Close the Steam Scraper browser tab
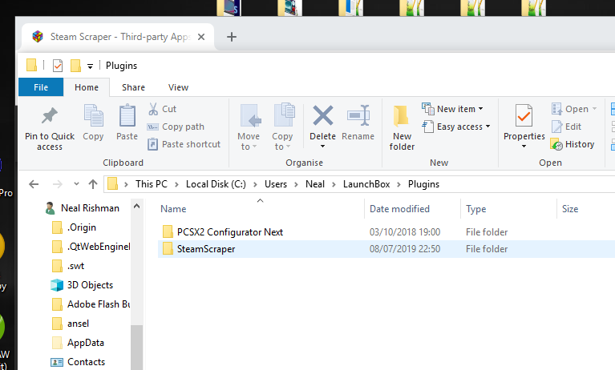Viewport: 615px width, 370px height. tap(201, 37)
